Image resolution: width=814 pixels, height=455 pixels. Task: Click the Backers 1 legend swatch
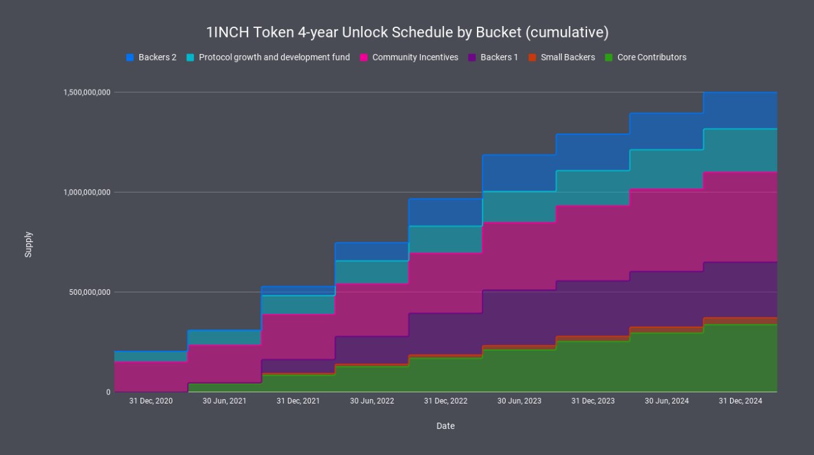[472, 57]
